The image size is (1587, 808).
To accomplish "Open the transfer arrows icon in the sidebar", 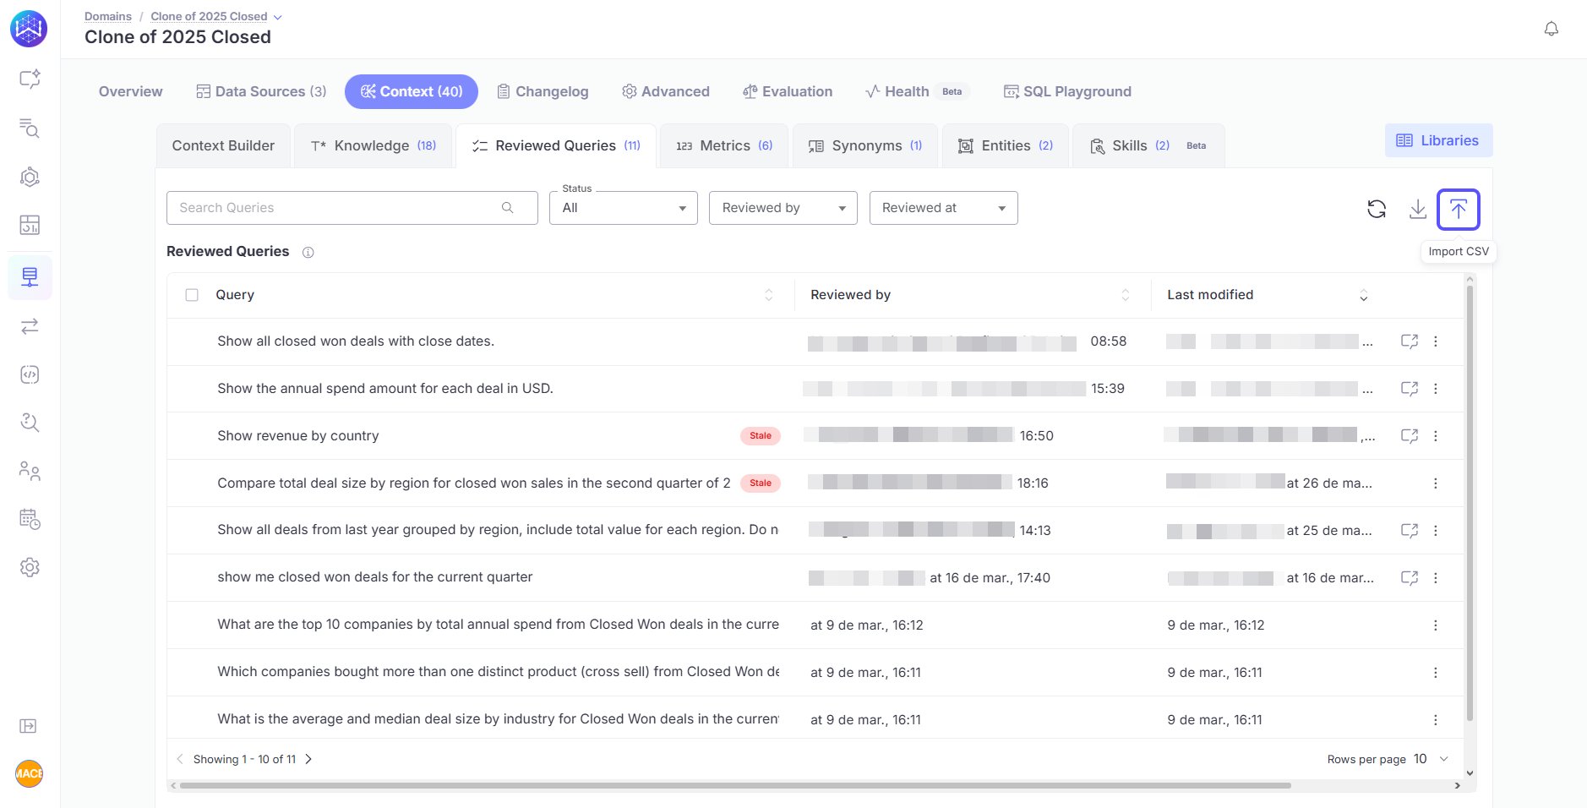I will point(30,326).
